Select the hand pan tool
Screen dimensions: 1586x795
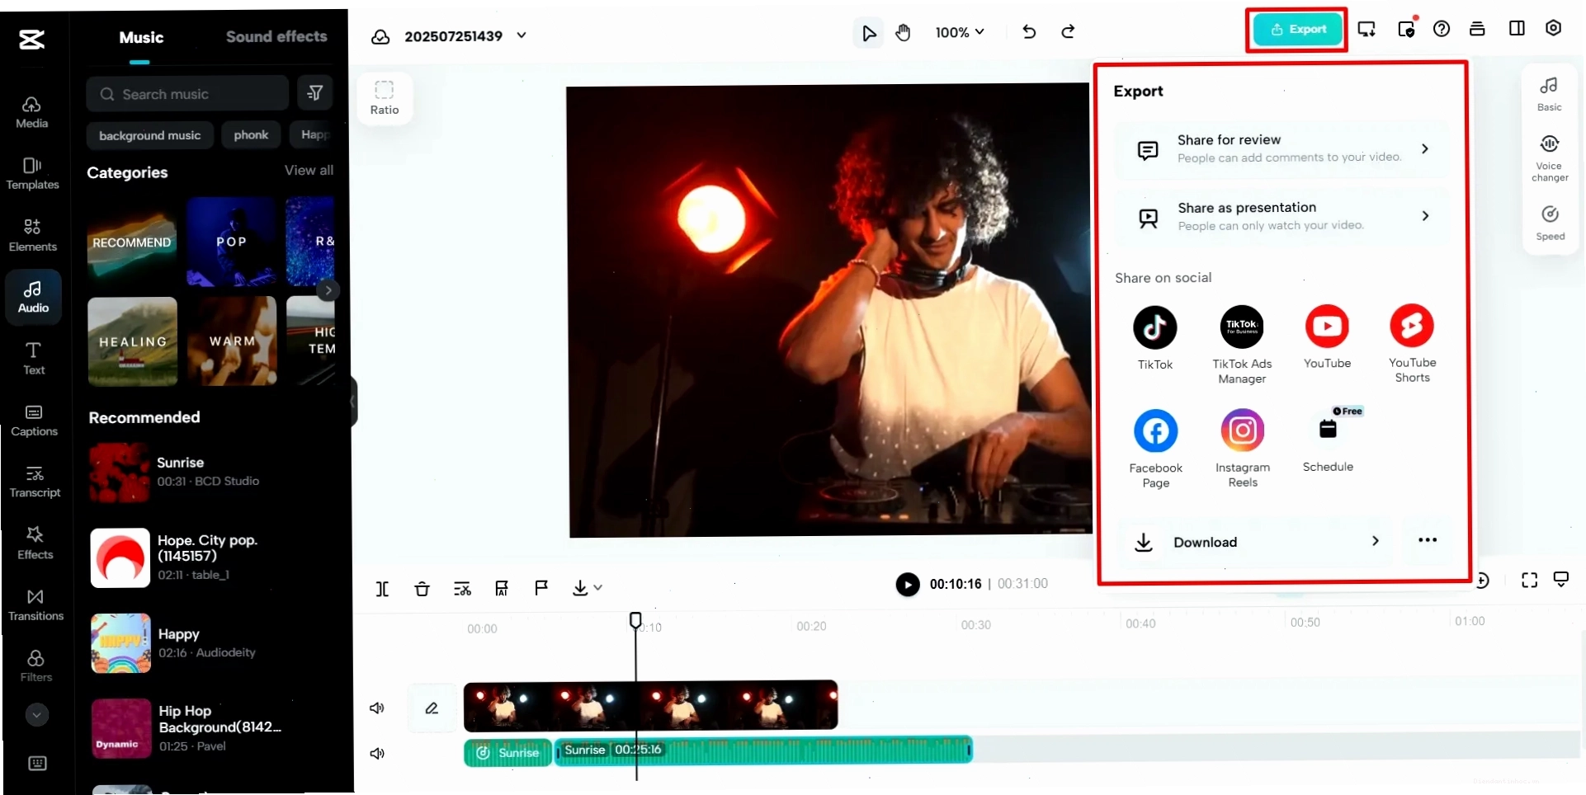(903, 32)
